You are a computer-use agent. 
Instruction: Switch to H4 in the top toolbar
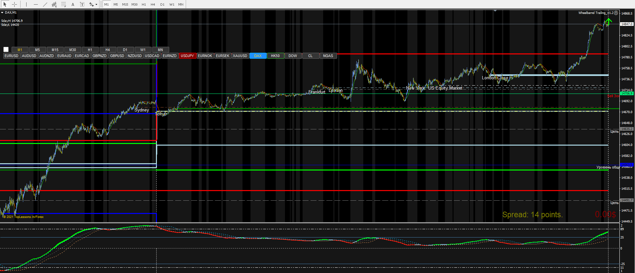153,4
